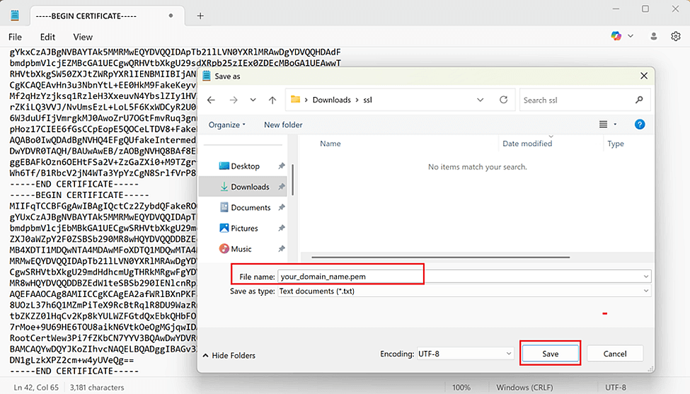Click the search magnifier in ssl search
Viewport: 690px width, 394px height.
tap(639, 100)
